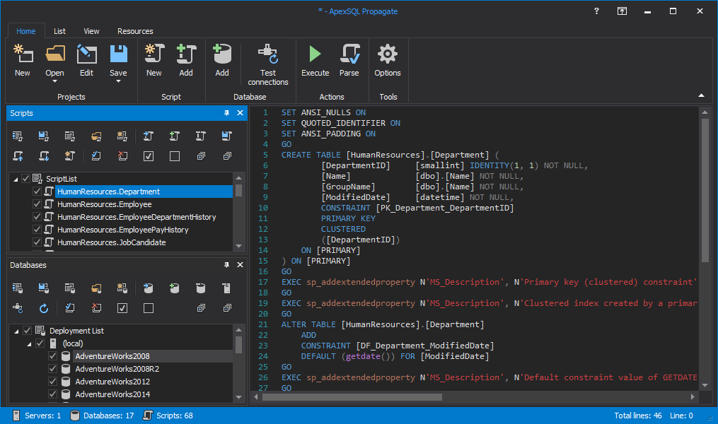Click the code editor vertical scrollbar thumb
Viewport: 718px width, 424px height.
[x=705, y=190]
